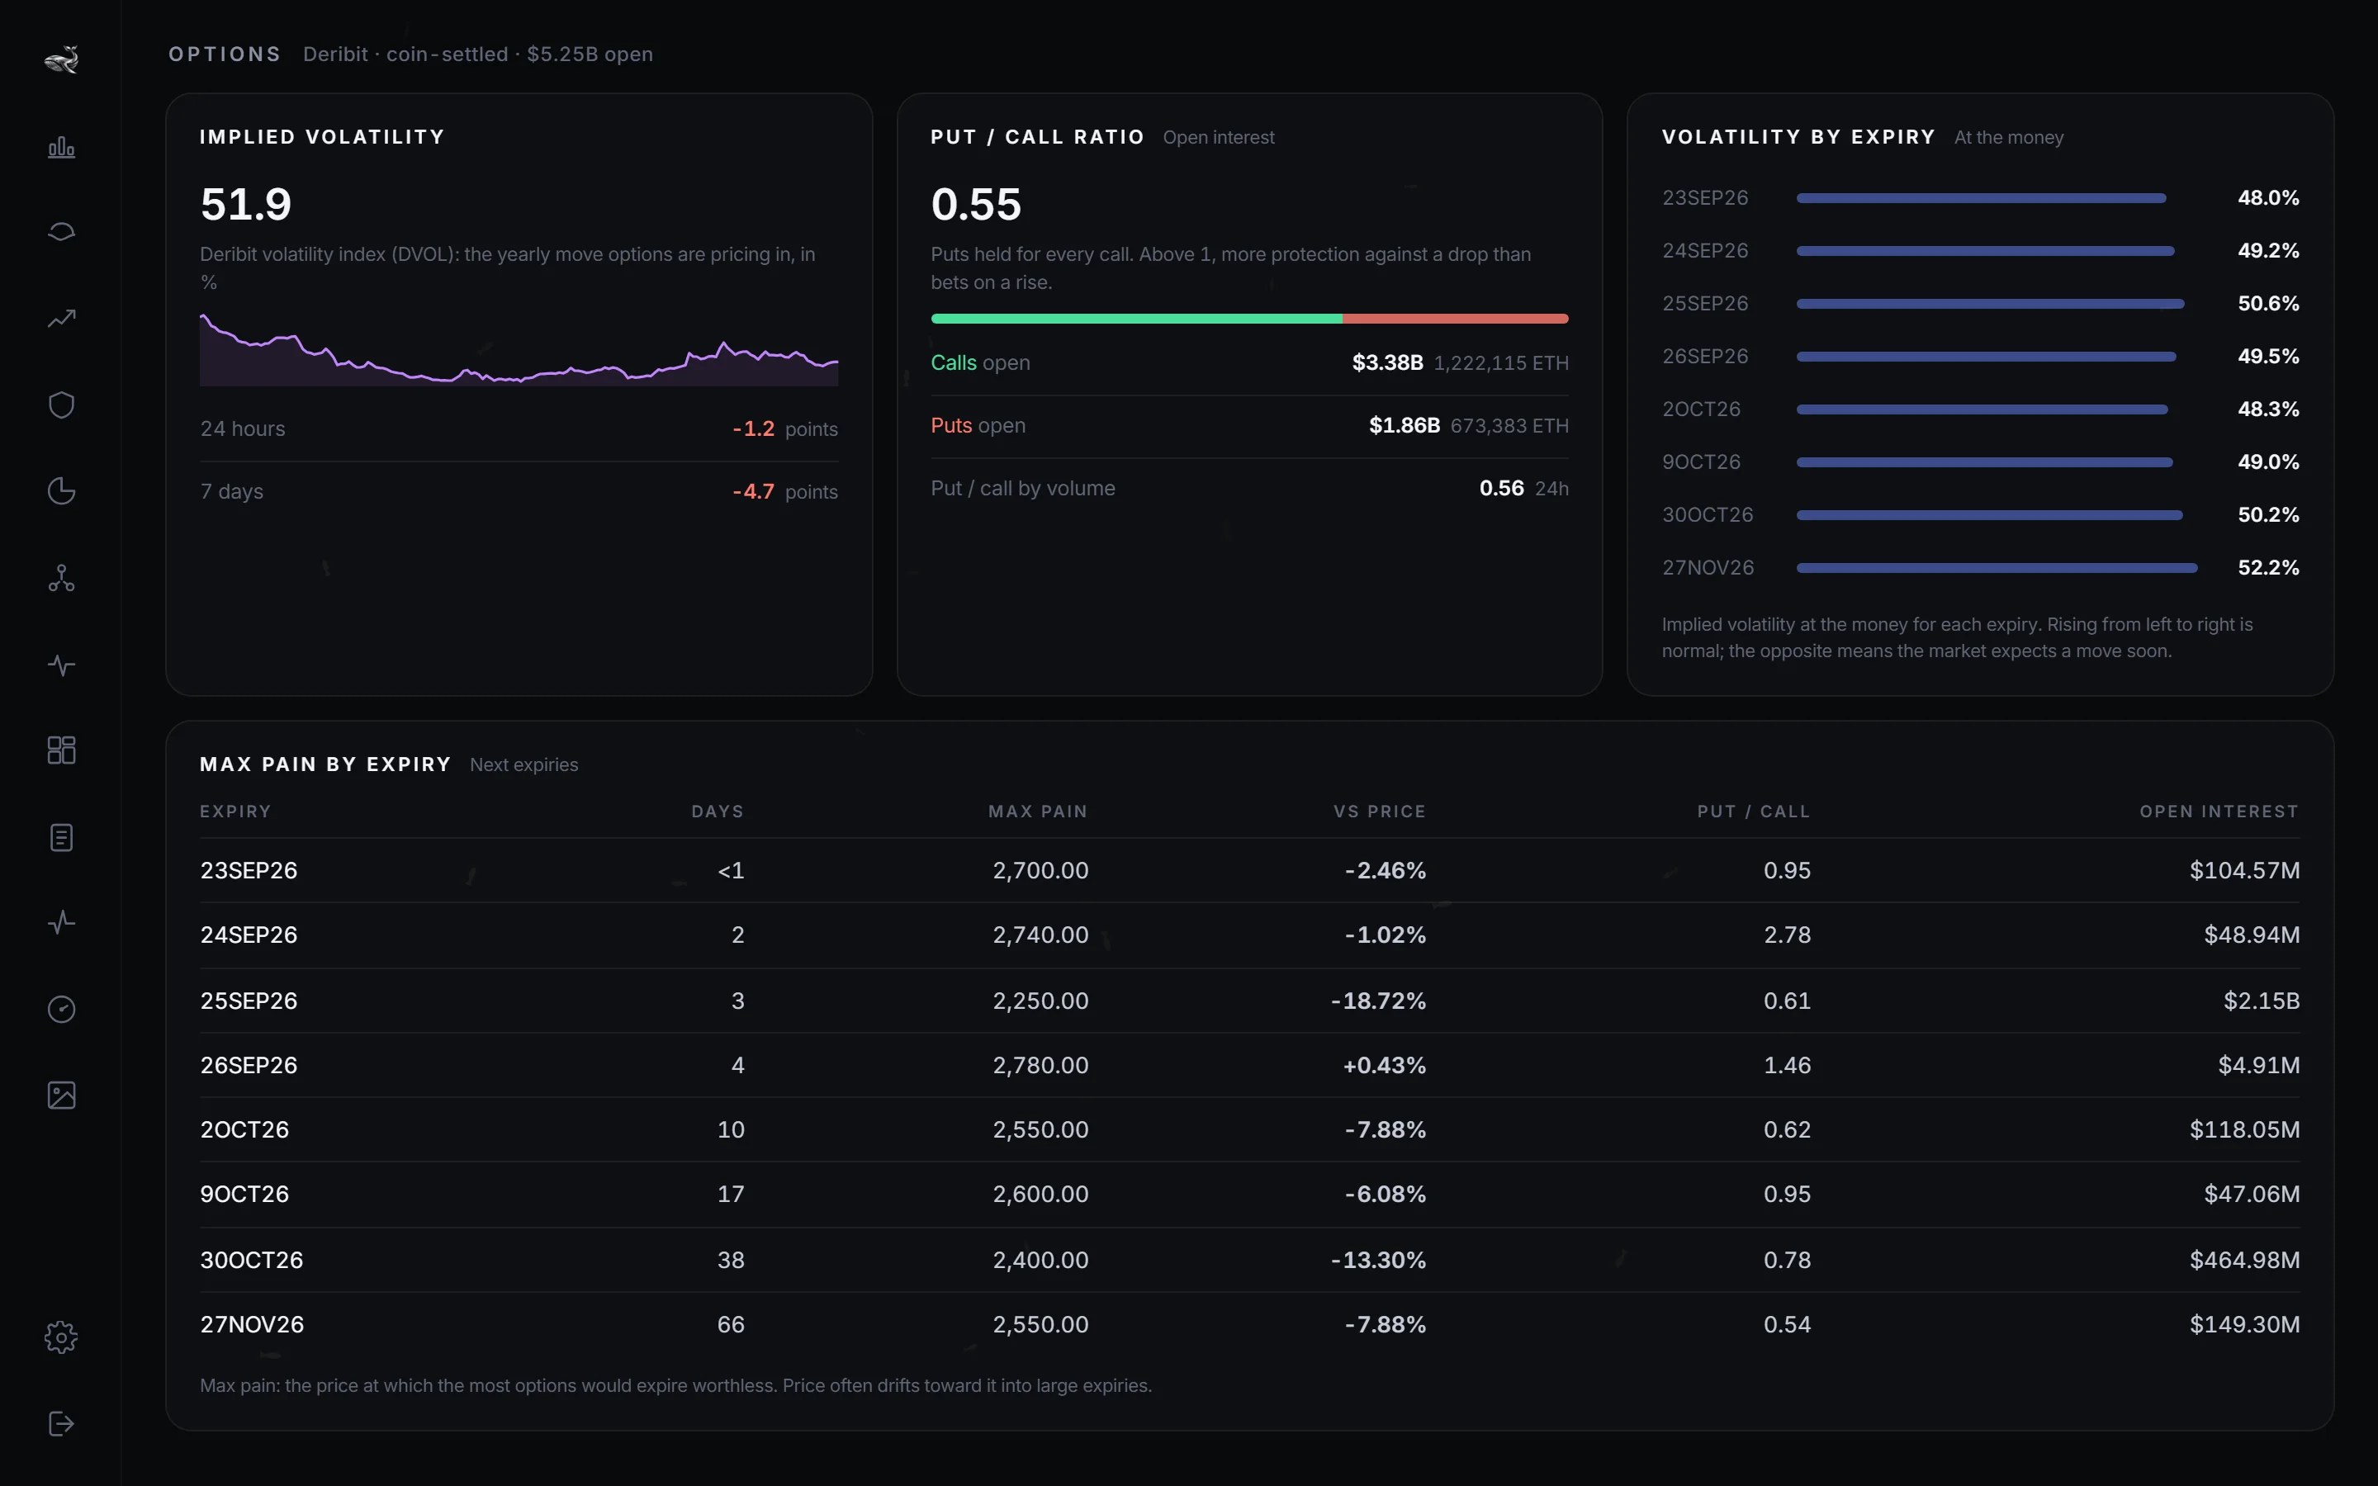Click the $3.38B calls open value
This screenshot has height=1486, width=2378.
tap(1386, 362)
